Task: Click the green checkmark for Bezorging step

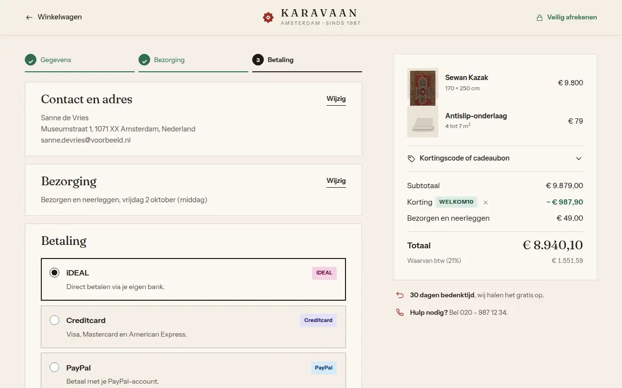Action: tap(144, 60)
